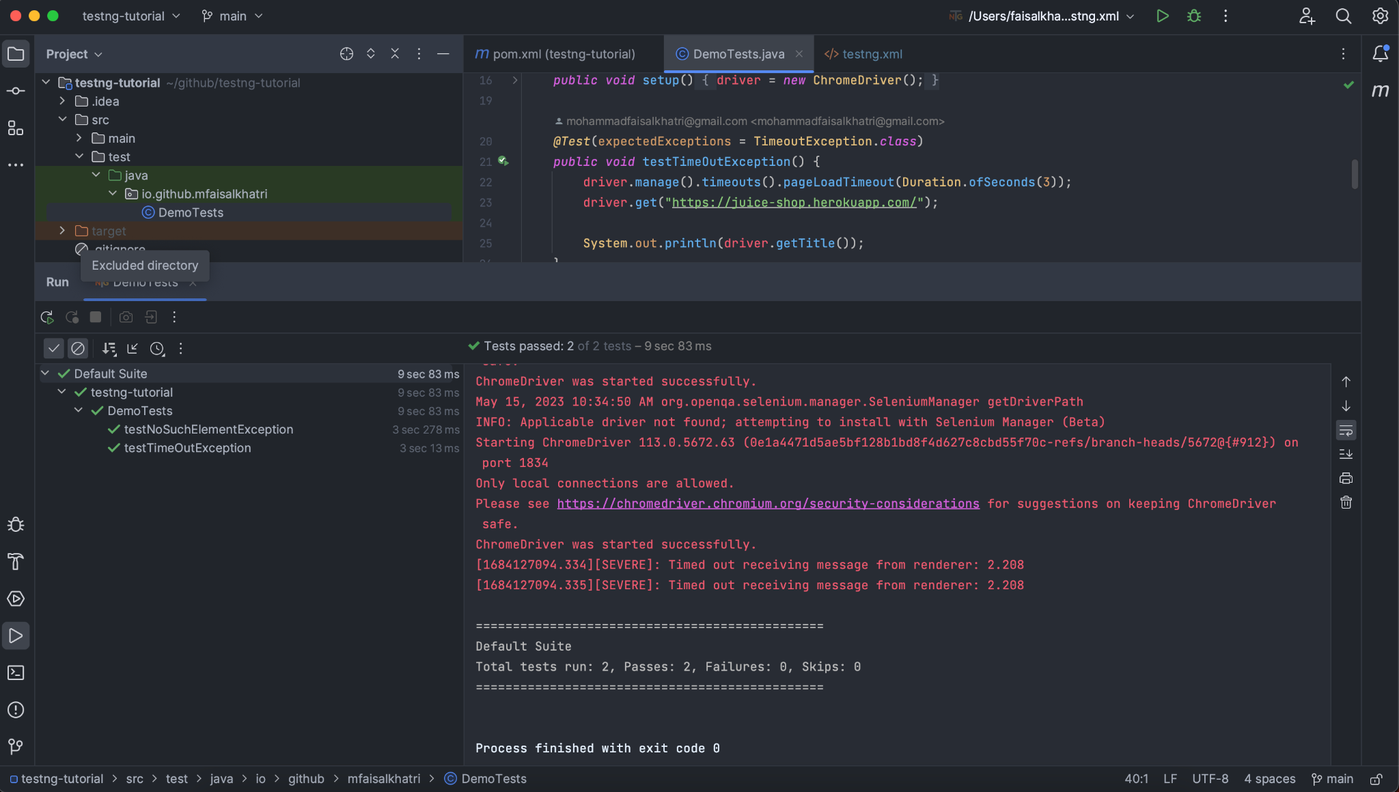Screen dimensions: 1399x792
Task: Collapse the DemoTests node in test results
Action: click(x=77, y=410)
